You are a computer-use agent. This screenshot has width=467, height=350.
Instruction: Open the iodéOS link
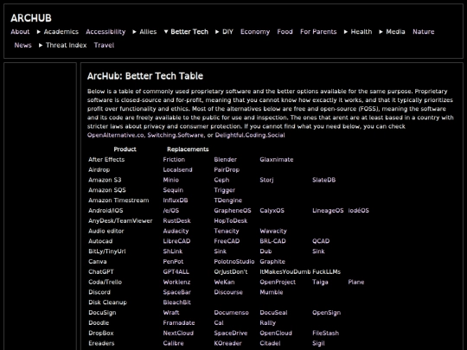coord(359,210)
